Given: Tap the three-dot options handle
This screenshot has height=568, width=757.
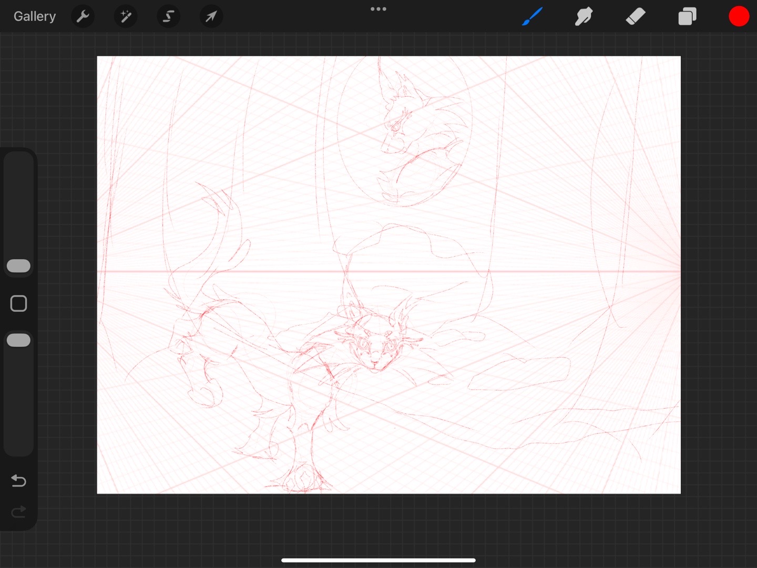Looking at the screenshot, I should (x=378, y=9).
